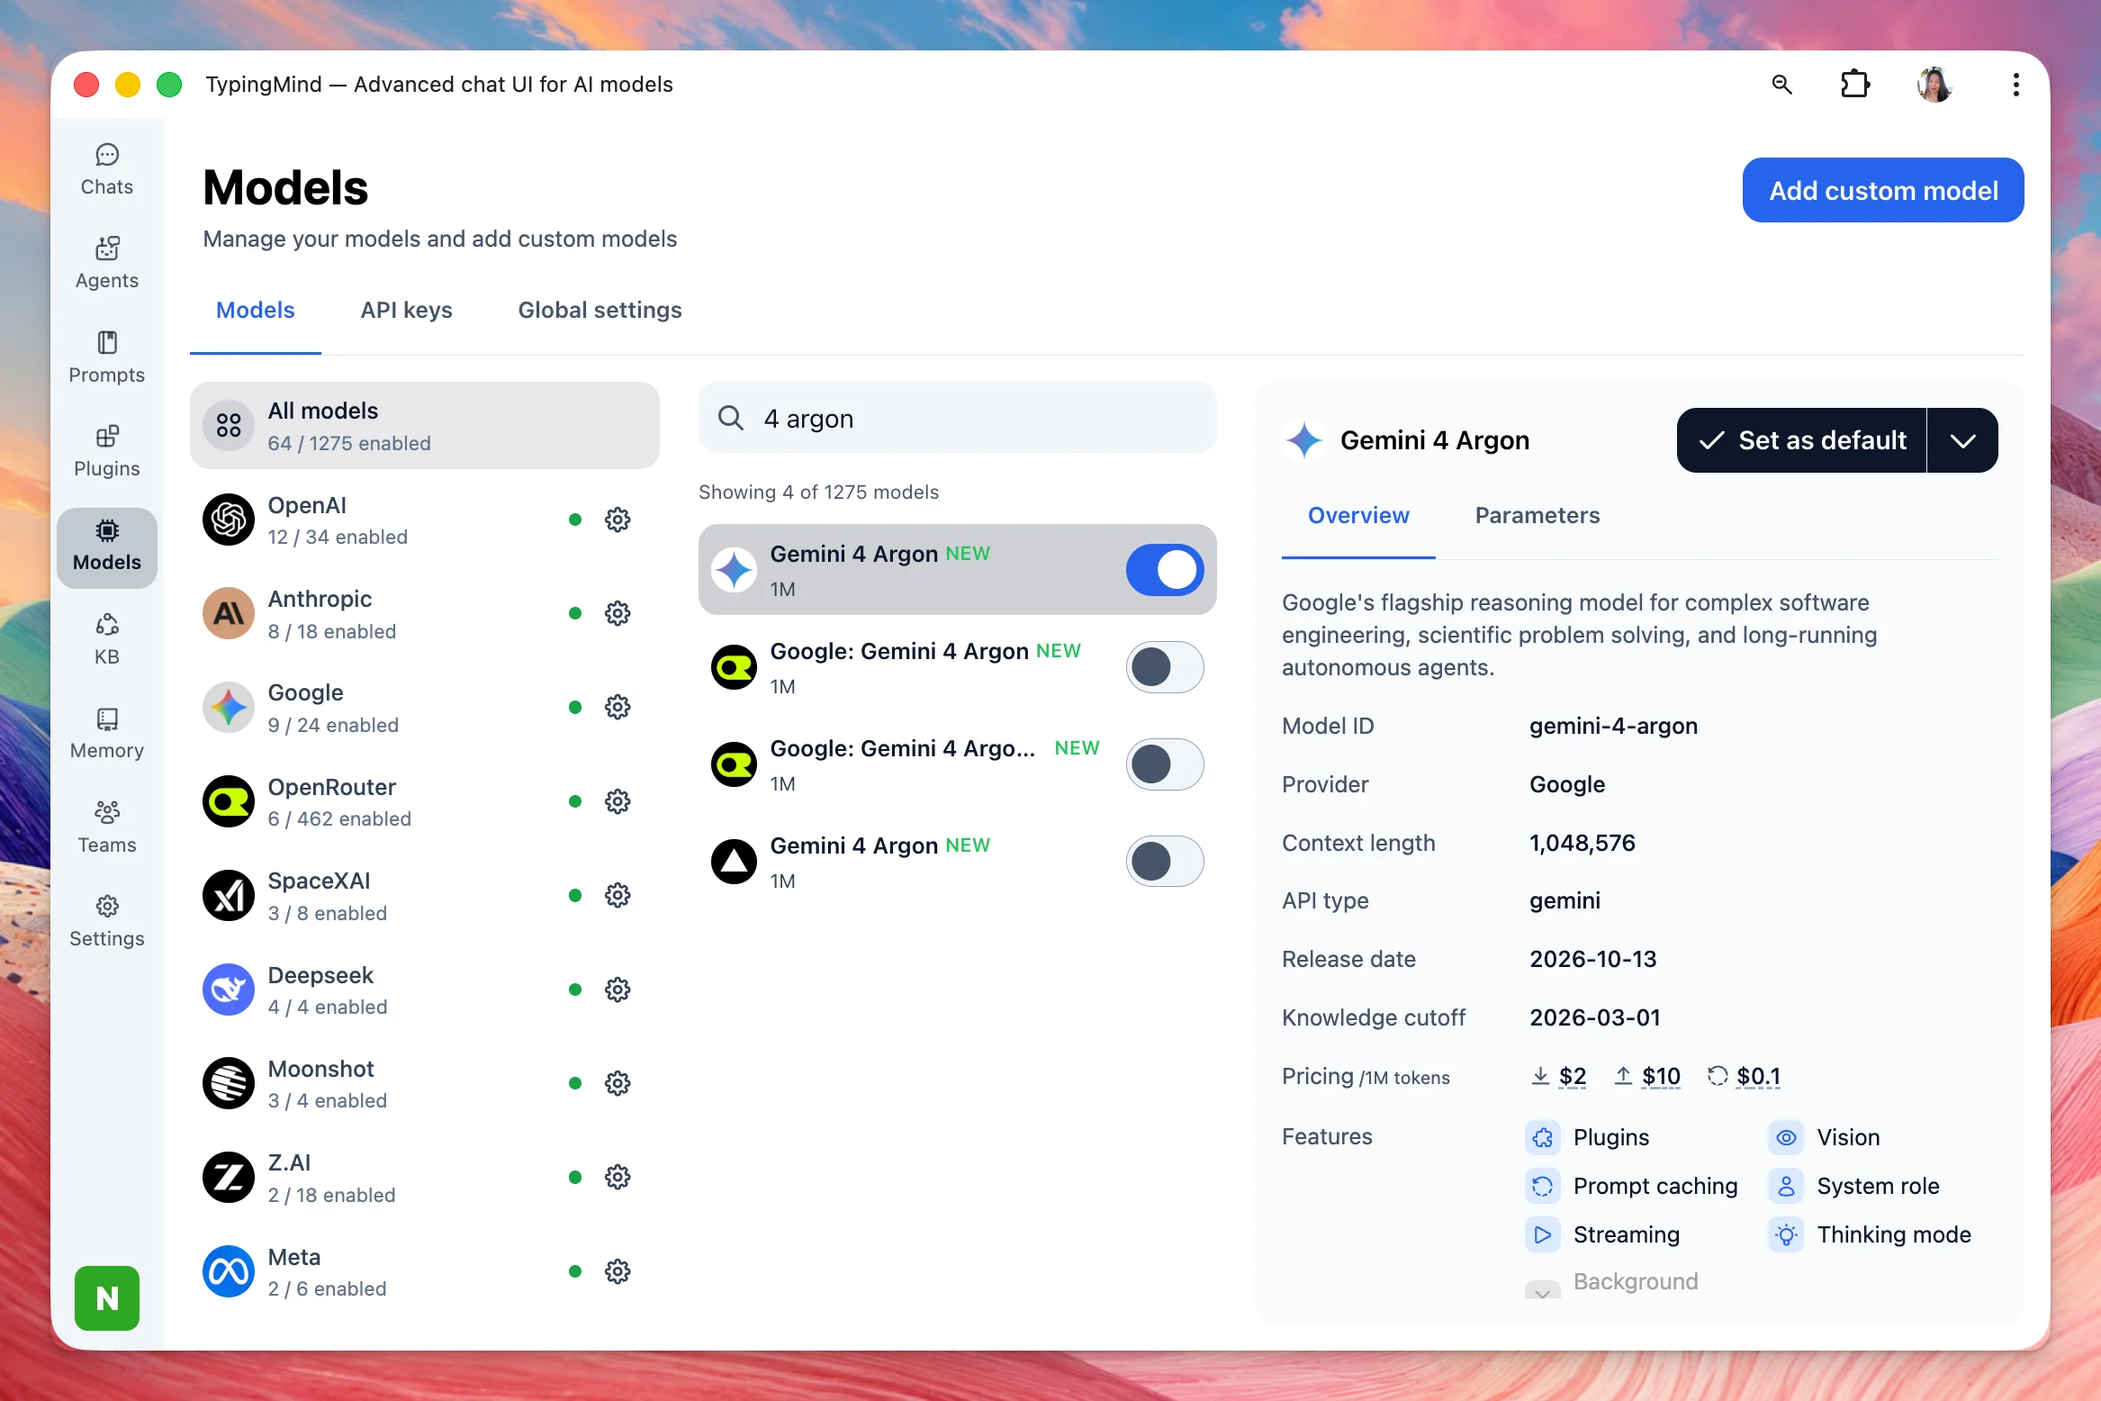This screenshot has height=1401, width=2101.
Task: Click the search magnifier in title bar
Action: (x=1781, y=85)
